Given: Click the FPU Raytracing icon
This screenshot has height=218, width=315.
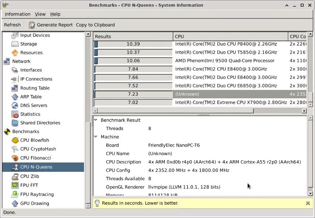Looking at the screenshot, I should tap(15, 194).
